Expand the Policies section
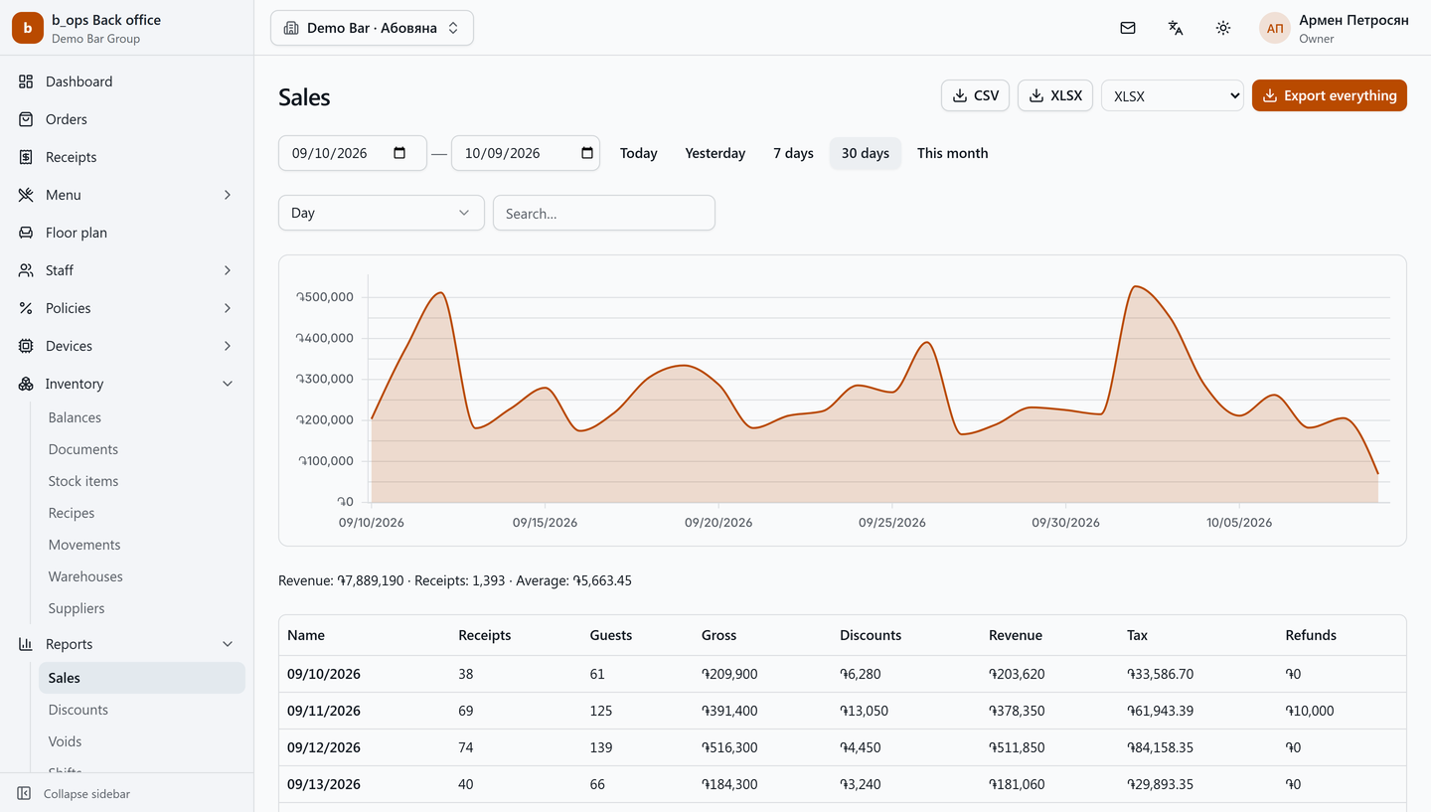 [x=127, y=308]
